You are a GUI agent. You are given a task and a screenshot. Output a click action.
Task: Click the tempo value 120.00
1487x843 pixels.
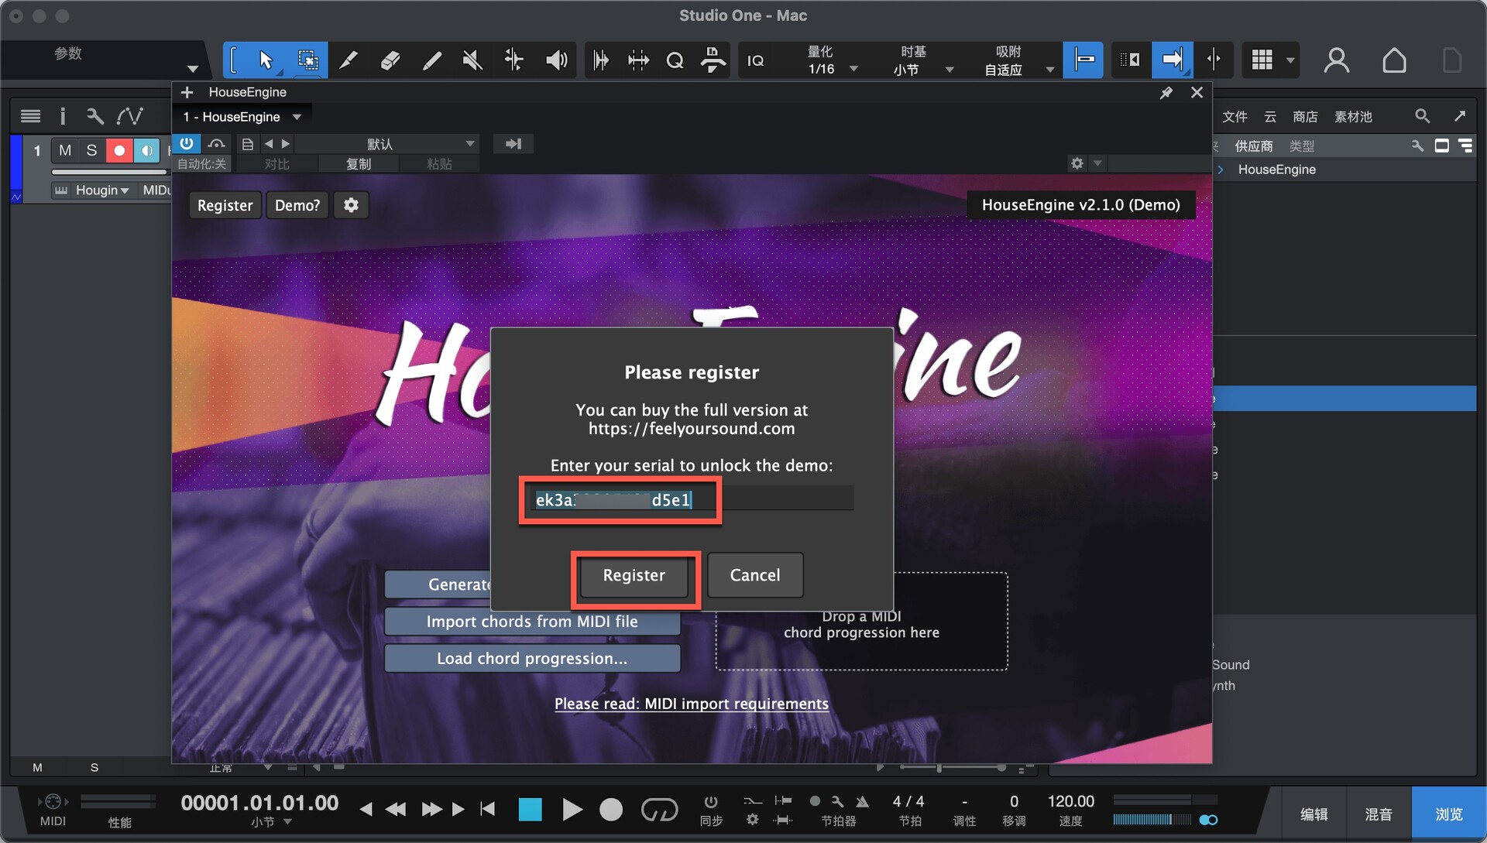1070,802
